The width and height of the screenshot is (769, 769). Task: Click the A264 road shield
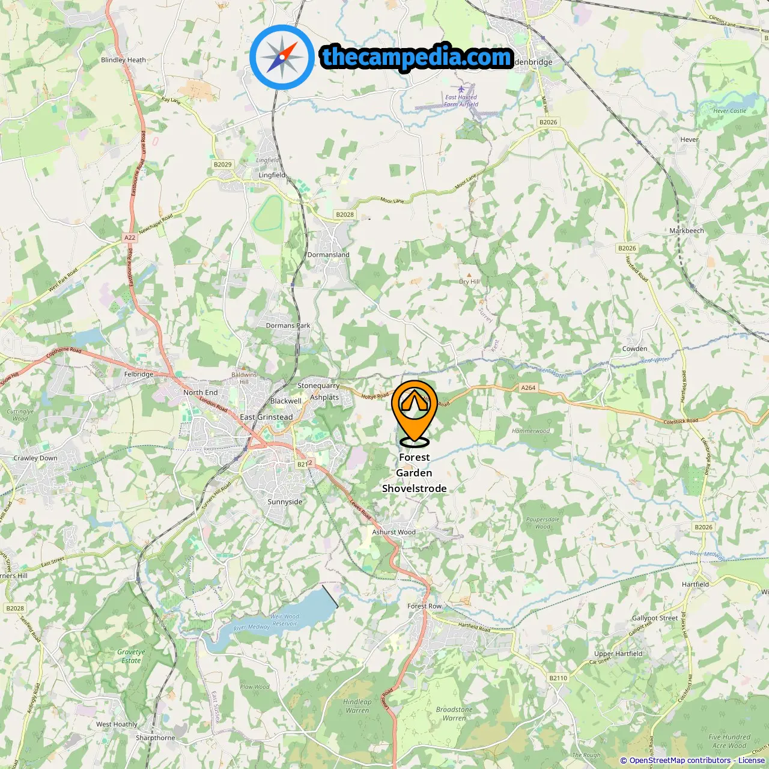point(528,388)
